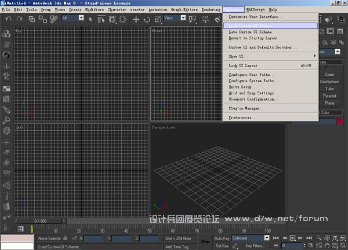Select the Unlink Selection tool
348x250 pixels.
tap(42, 19)
